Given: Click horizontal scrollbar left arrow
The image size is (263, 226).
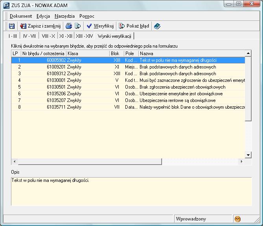Looking at the screenshot, I should [15, 161].
